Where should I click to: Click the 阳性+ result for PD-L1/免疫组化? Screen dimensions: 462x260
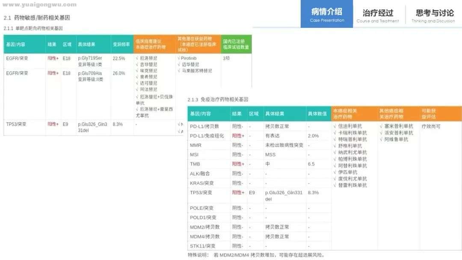[238, 136]
